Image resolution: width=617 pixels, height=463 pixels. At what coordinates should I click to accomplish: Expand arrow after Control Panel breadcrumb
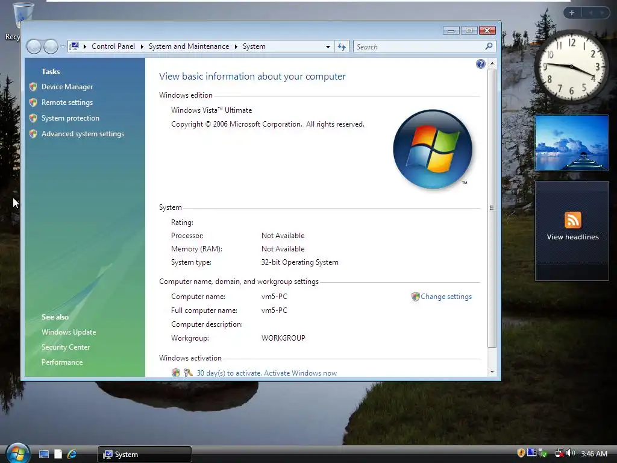pyautogui.click(x=142, y=46)
